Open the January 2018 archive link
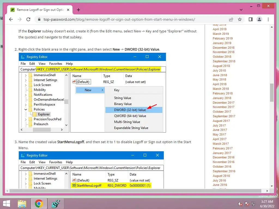Viewport: 279px width, 209px height. (x=222, y=98)
